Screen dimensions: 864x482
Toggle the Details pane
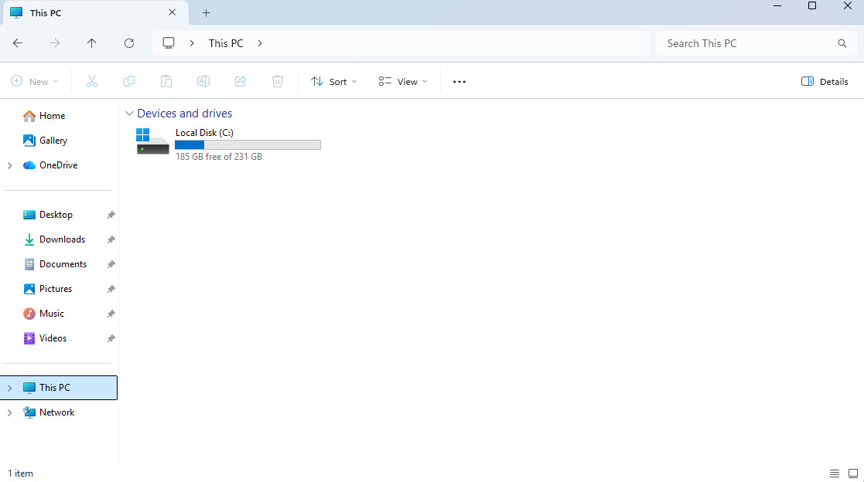[x=825, y=81]
